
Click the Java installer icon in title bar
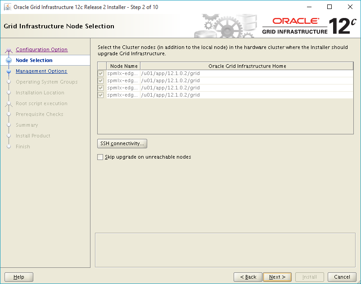[7, 7]
